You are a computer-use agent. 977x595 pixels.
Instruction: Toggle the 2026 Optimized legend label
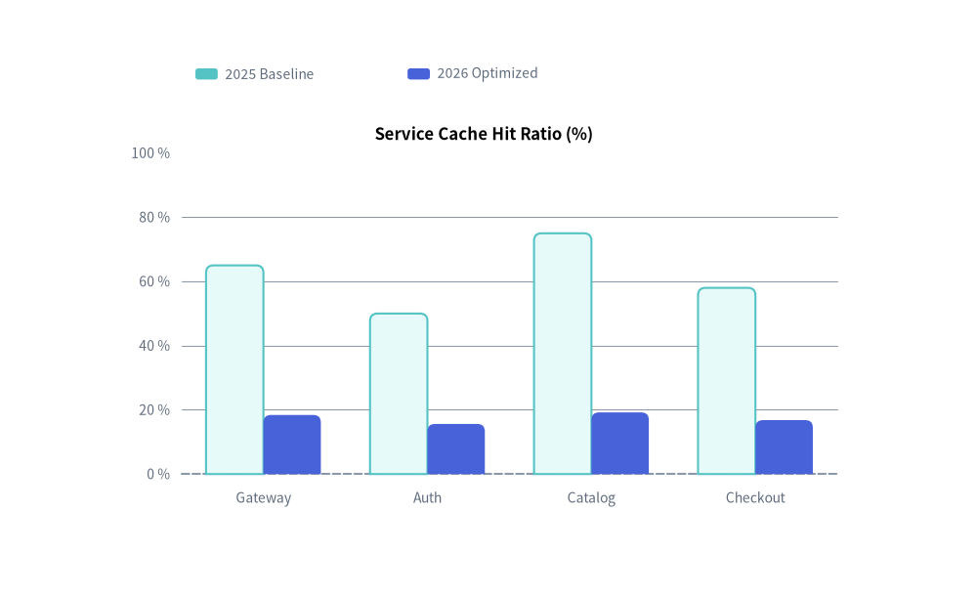pos(488,73)
